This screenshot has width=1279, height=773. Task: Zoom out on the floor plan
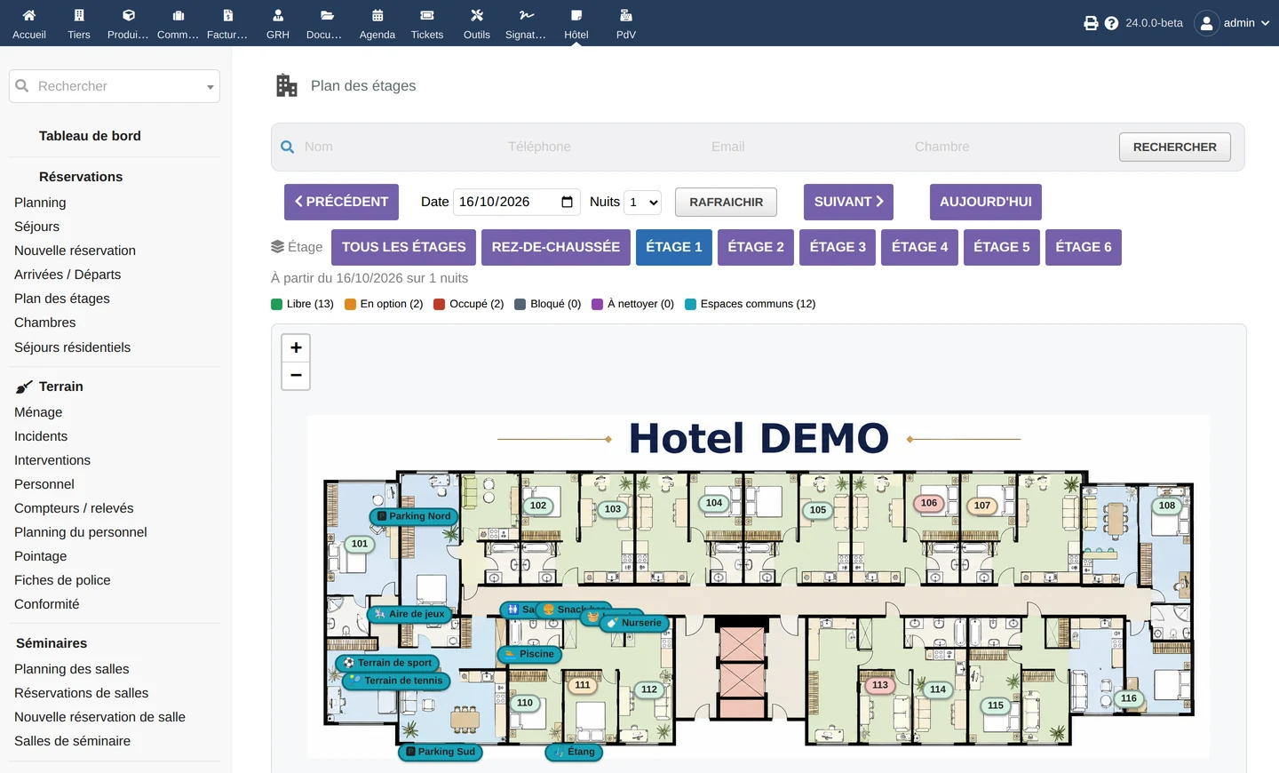(x=296, y=375)
